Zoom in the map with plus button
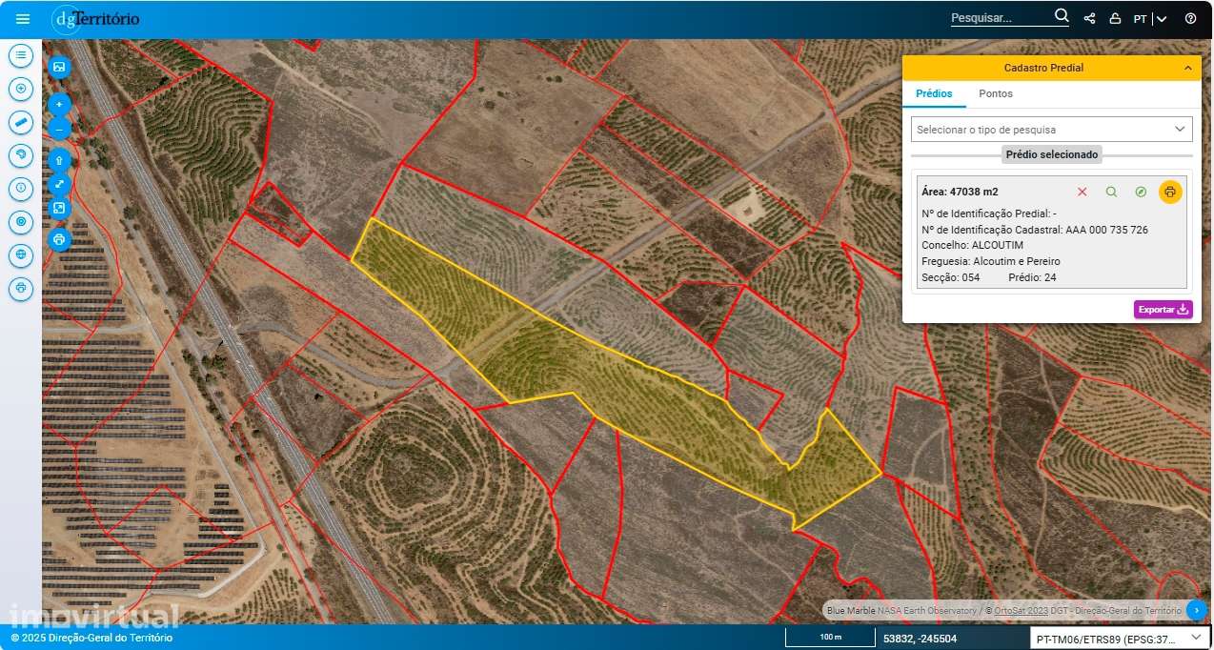Image resolution: width=1214 pixels, height=650 pixels. click(x=59, y=105)
